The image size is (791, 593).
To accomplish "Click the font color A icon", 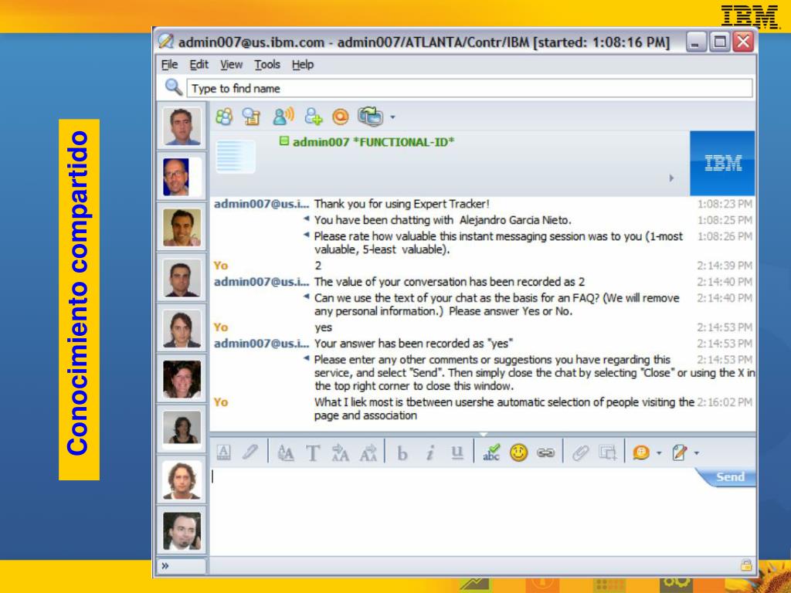I will coord(223,452).
